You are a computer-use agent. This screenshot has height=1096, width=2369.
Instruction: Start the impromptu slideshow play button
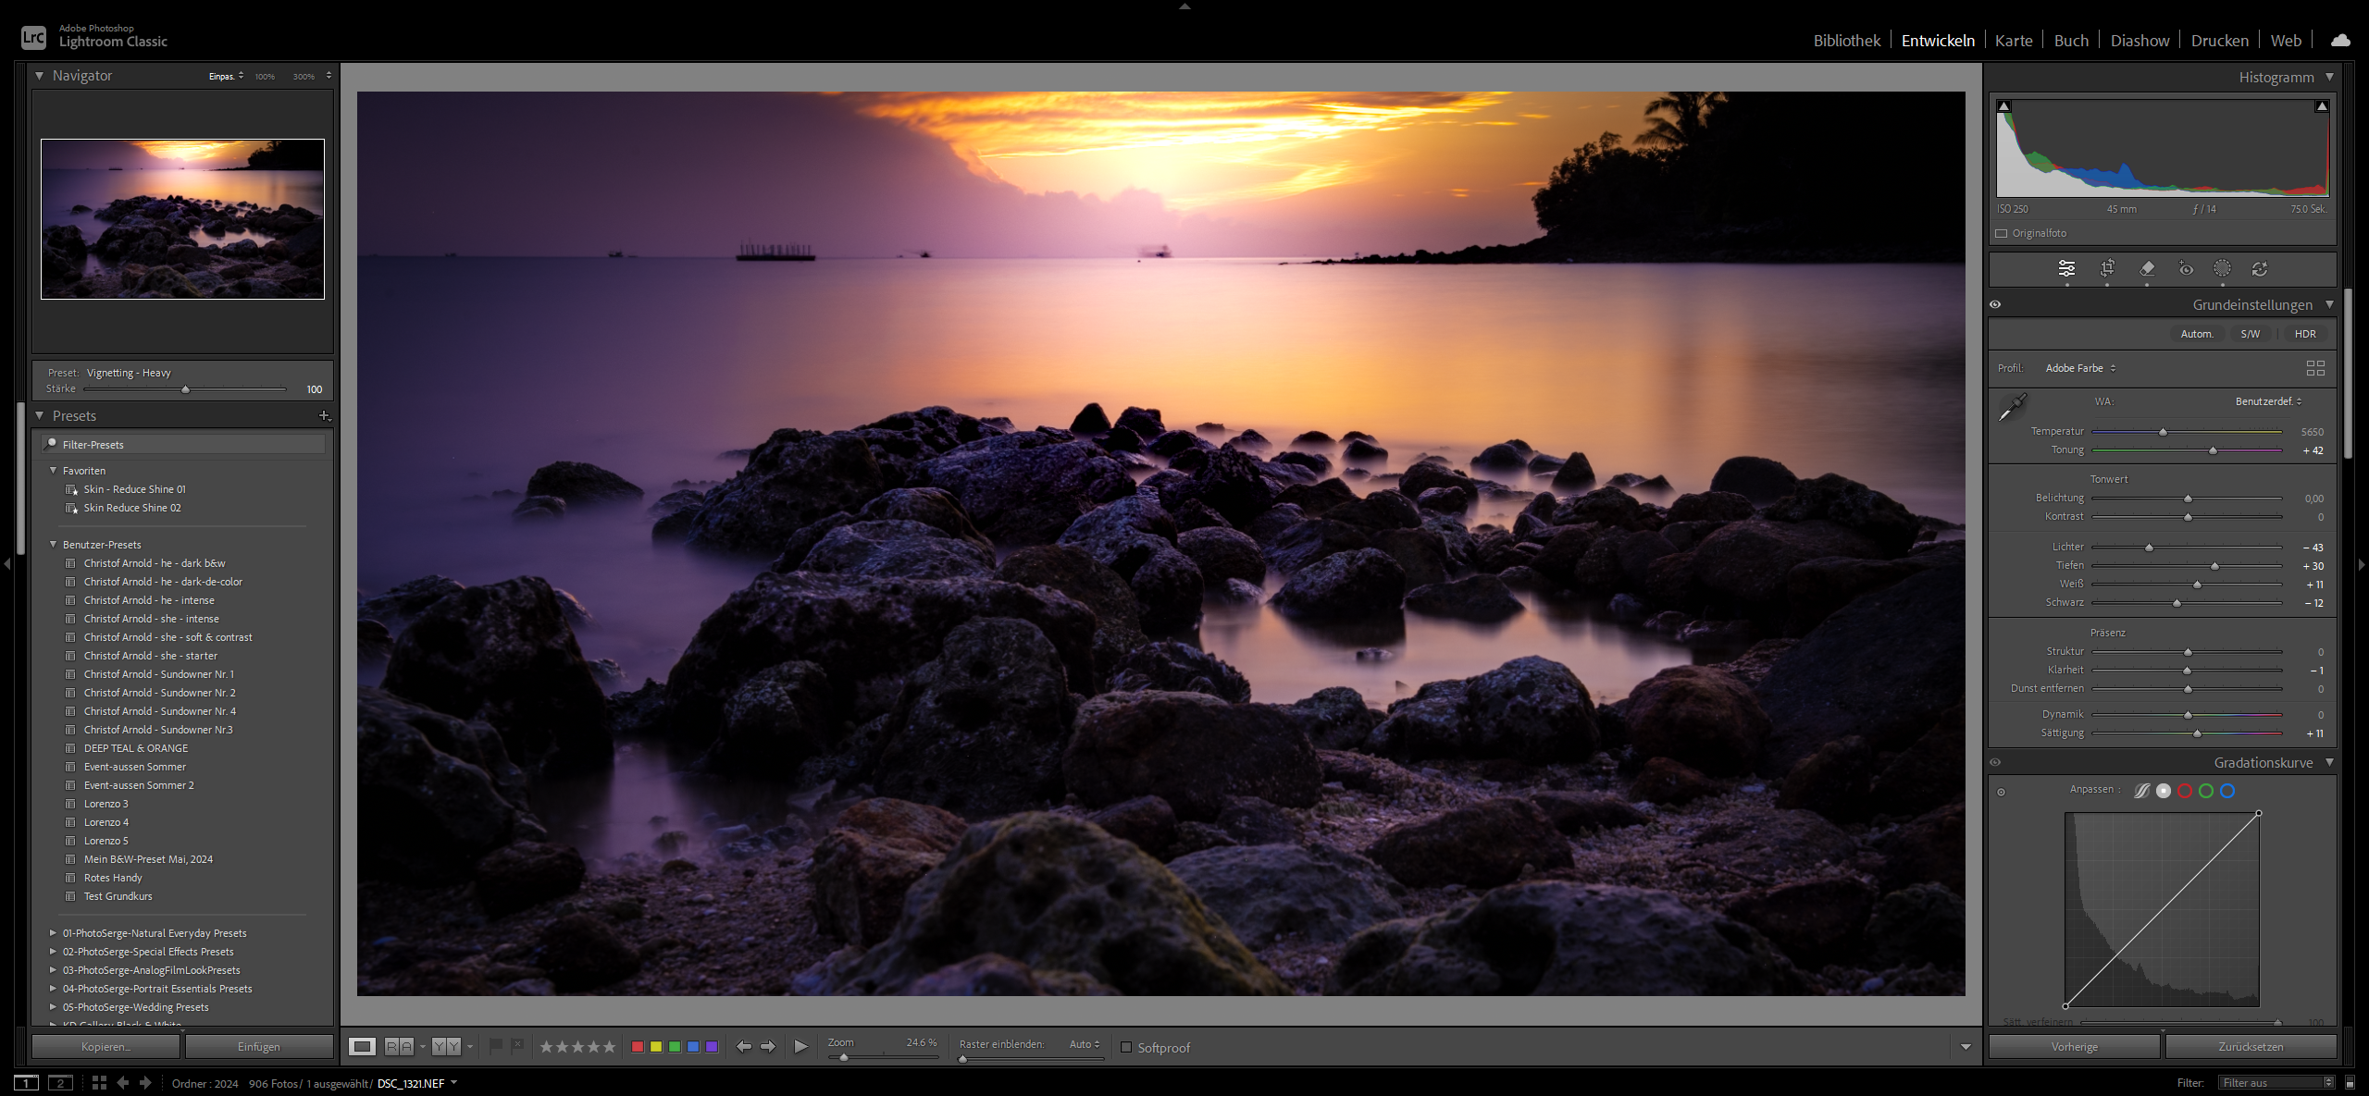[800, 1047]
